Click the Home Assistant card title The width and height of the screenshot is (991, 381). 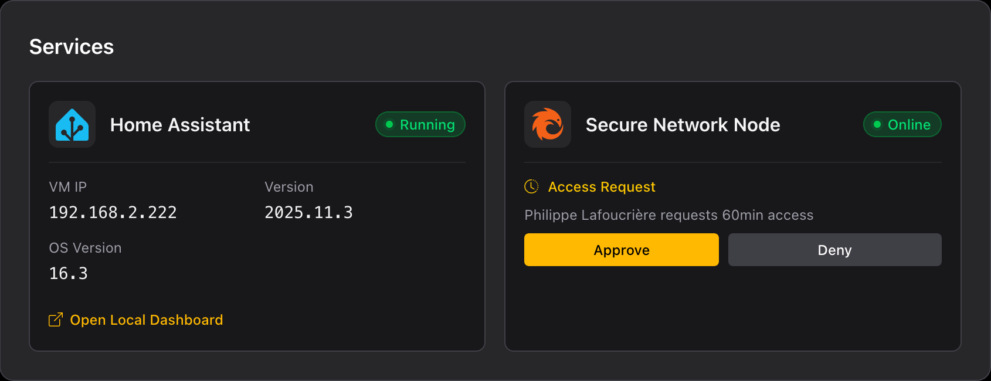(x=180, y=125)
